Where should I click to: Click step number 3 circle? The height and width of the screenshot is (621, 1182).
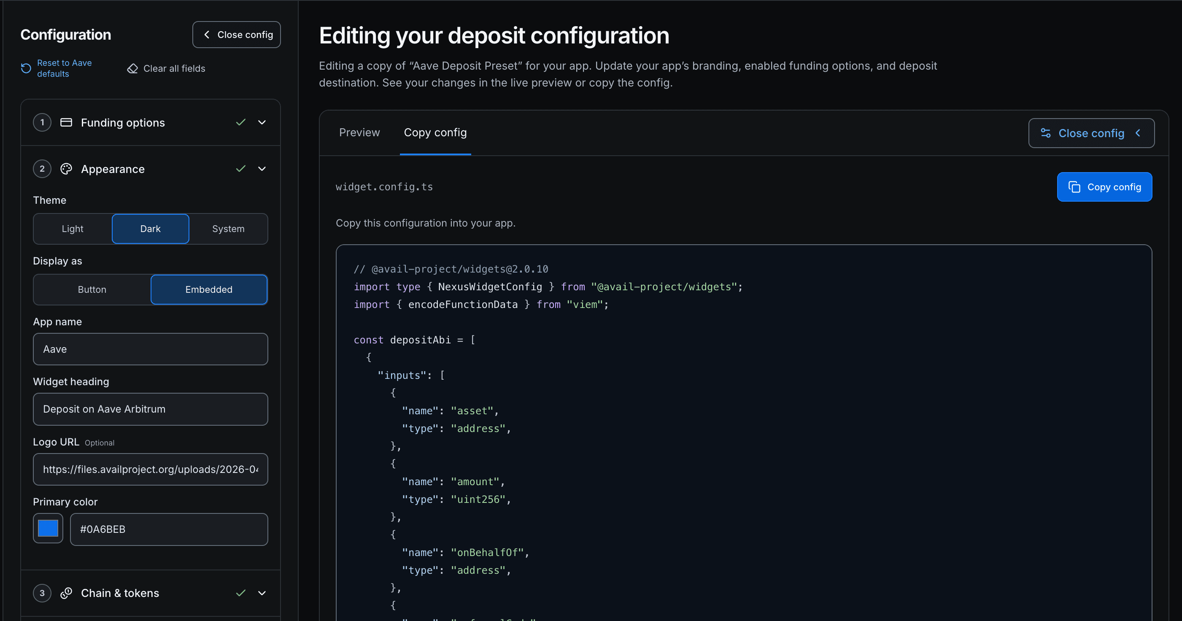pyautogui.click(x=42, y=593)
